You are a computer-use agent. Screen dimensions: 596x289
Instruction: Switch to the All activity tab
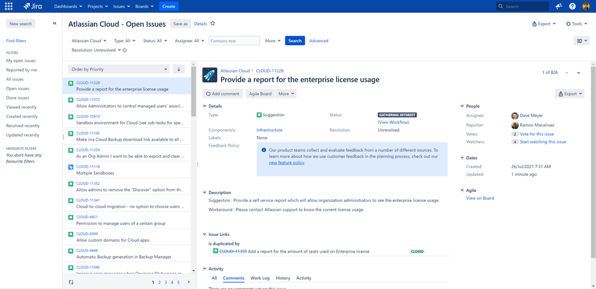point(214,278)
